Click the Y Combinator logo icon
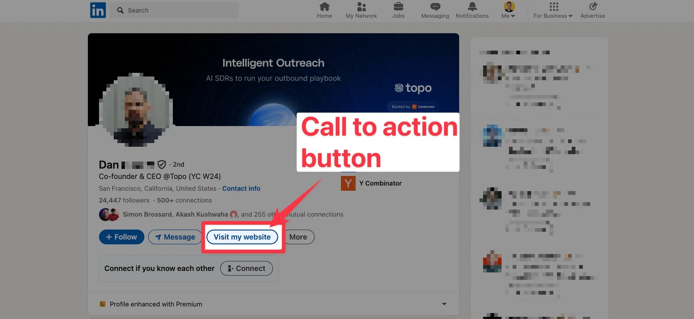694x319 pixels. tap(348, 183)
